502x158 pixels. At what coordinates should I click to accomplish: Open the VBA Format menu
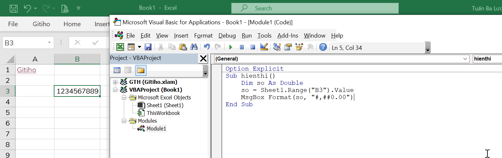pyautogui.click(x=204, y=36)
